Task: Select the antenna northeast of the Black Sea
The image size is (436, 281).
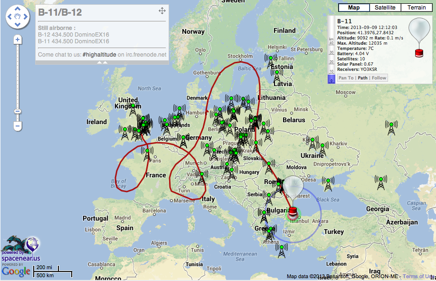Action: pos(380,183)
